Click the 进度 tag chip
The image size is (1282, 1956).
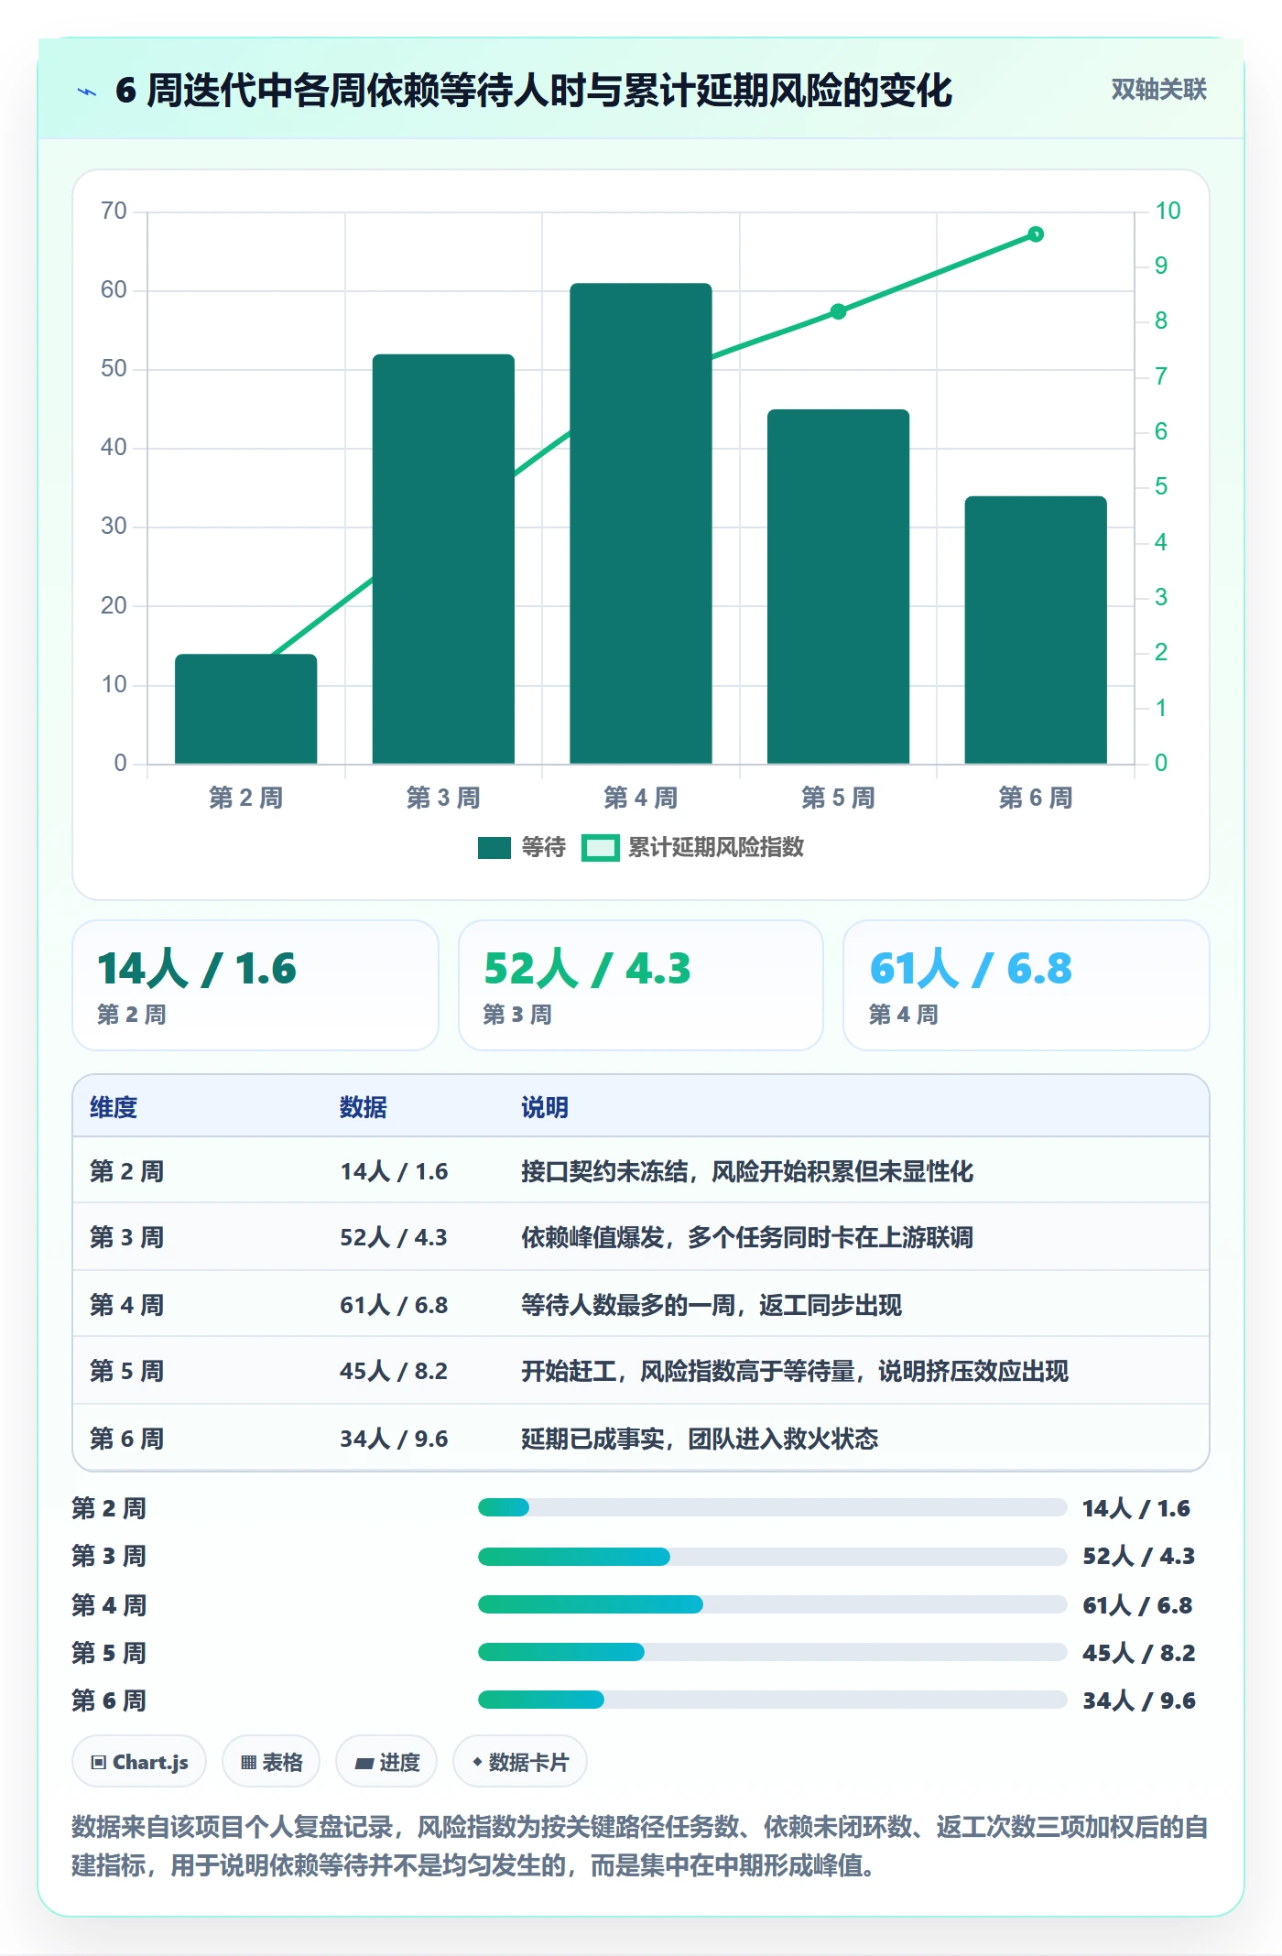(386, 1762)
